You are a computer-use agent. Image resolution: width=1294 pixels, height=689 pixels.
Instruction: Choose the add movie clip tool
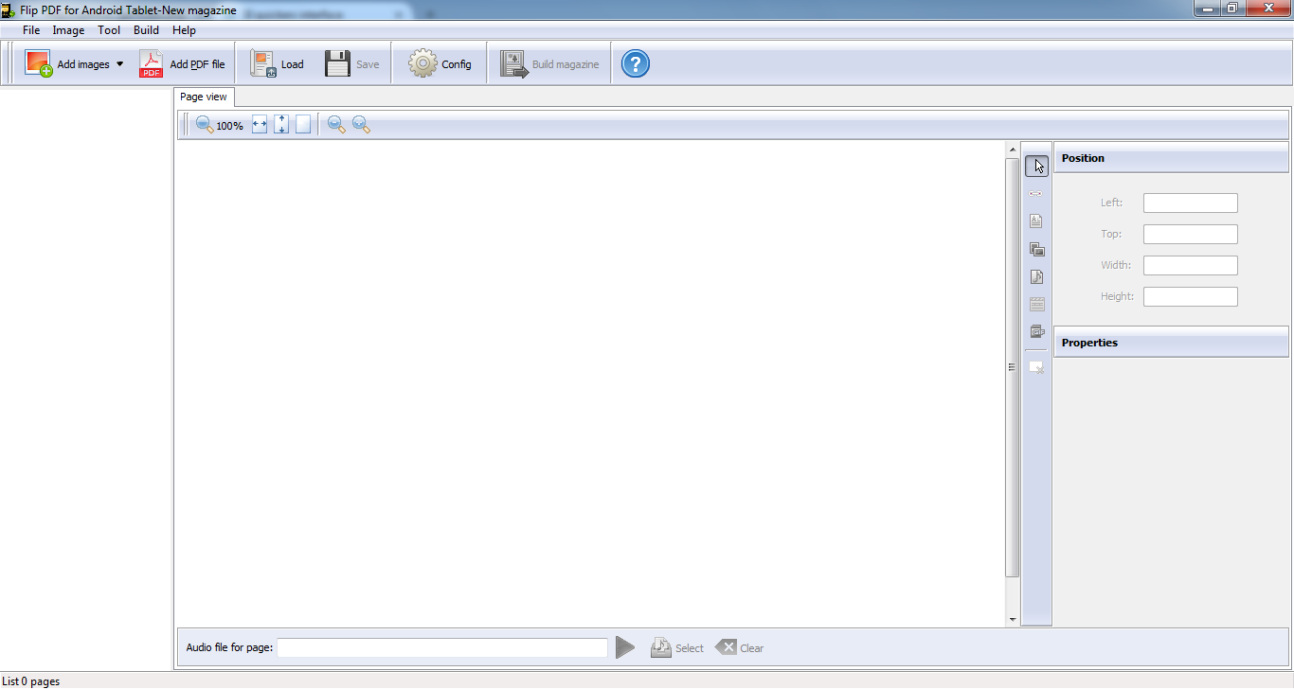click(1036, 304)
